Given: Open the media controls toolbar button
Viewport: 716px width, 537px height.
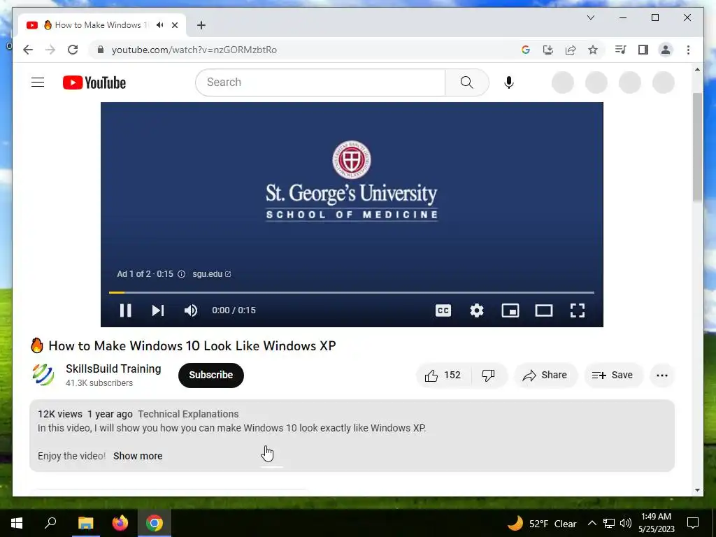Looking at the screenshot, I should coord(621,50).
